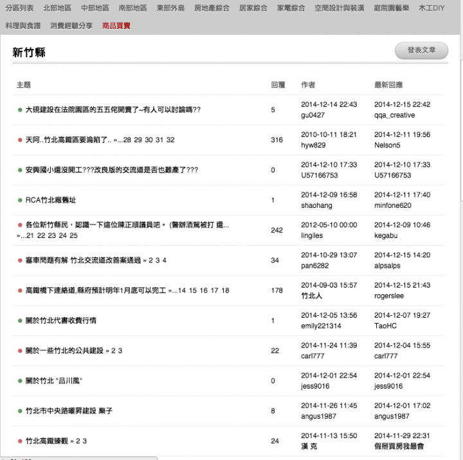Go to page 32 of 竹北高鐵區要淪陷了 thread
This screenshot has height=460, width=463.
[170, 140]
